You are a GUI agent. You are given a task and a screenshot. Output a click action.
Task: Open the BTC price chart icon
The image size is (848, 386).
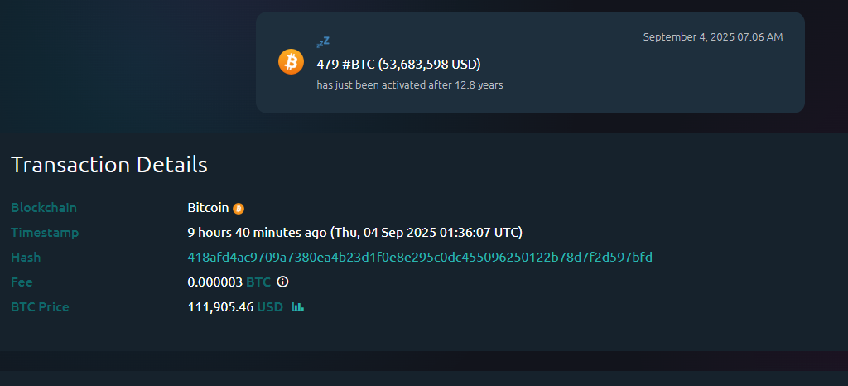point(298,307)
